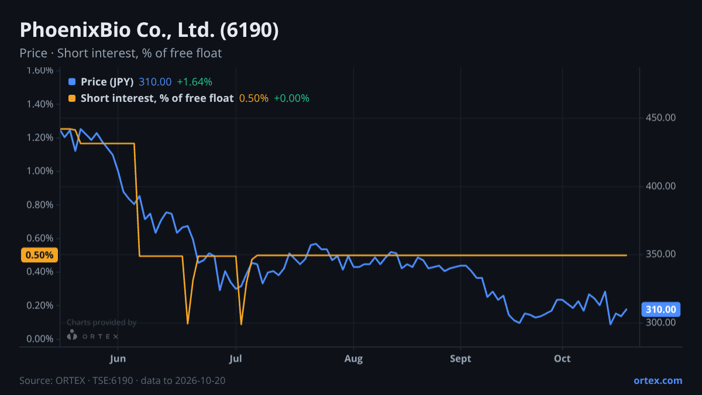Click the +0.00% short interest change
Viewport: 702px width, 395px height.
point(291,98)
